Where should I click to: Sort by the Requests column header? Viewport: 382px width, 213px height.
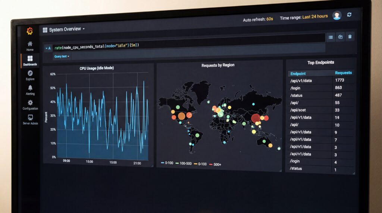(x=343, y=73)
